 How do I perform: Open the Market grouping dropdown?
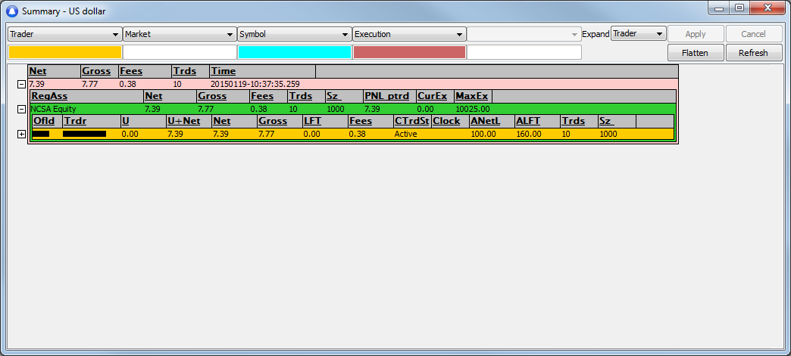(180, 34)
